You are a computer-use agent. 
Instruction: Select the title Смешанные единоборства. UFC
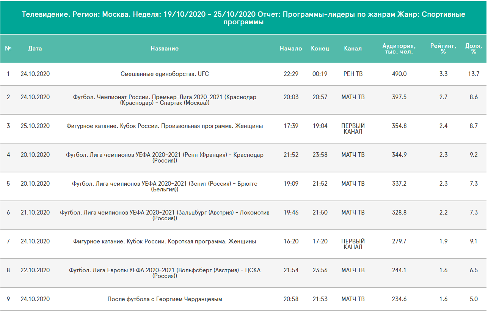(x=165, y=74)
